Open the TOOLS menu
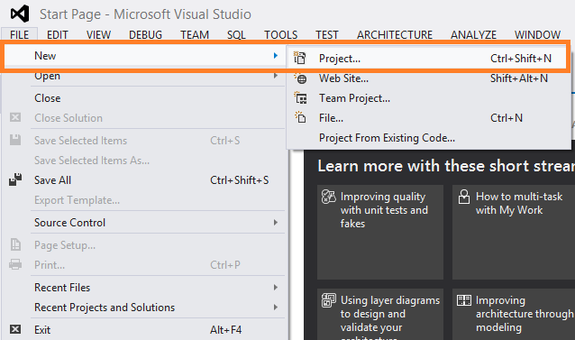The image size is (575, 340). point(281,34)
